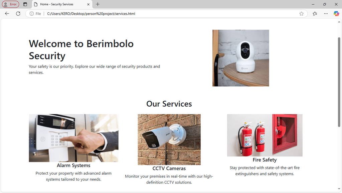This screenshot has height=193, width=342.
Task: Click the CCTV camera on brick image
Action: [x=169, y=139]
